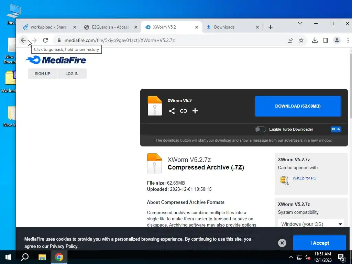352x264 pixels.
Task: Click DOWNLOAD (62.69MB) button
Action: [x=298, y=106]
